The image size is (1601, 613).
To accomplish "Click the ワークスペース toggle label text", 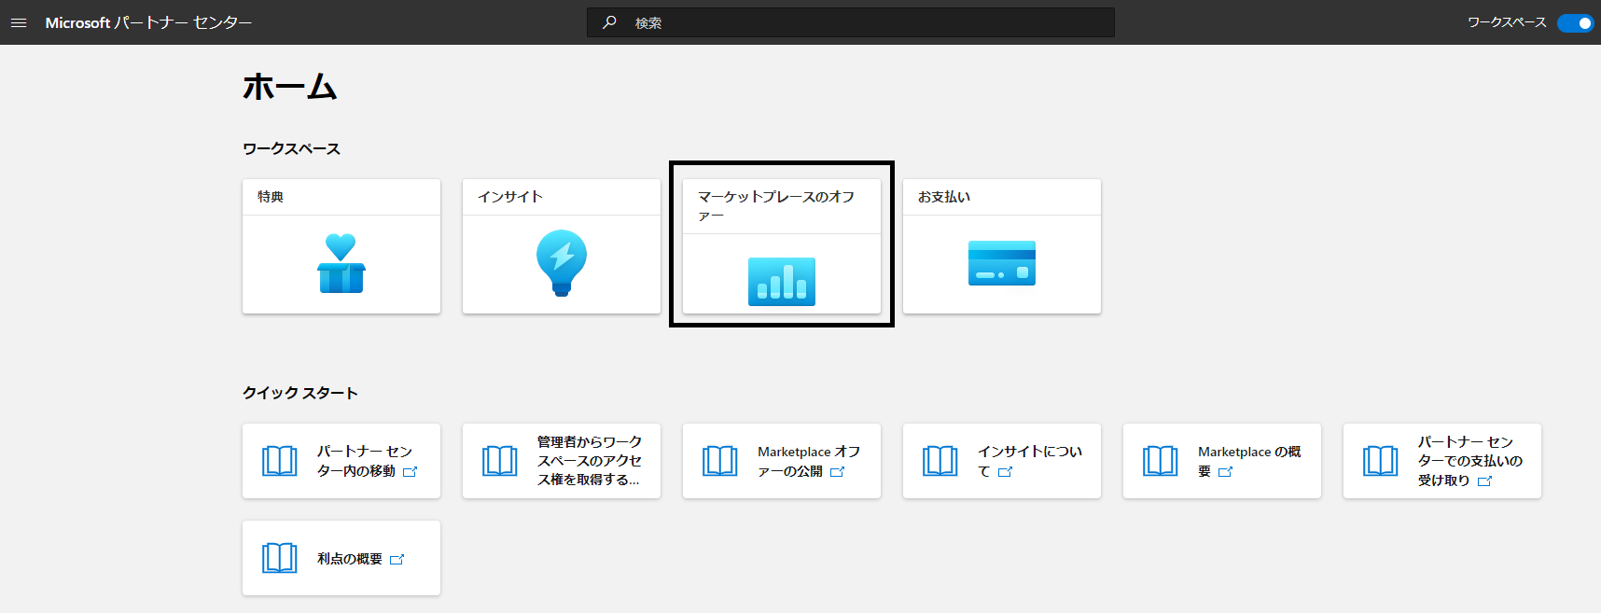I will (1507, 22).
